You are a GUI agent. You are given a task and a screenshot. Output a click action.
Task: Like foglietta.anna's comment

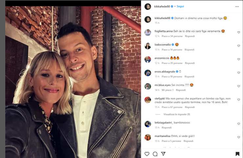point(239,32)
